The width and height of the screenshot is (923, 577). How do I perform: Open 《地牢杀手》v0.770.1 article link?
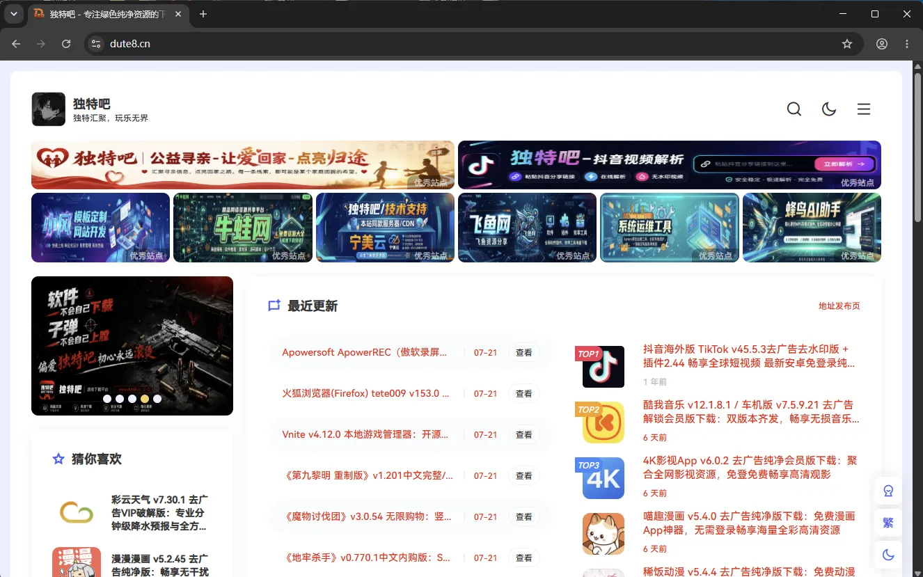coord(366,558)
